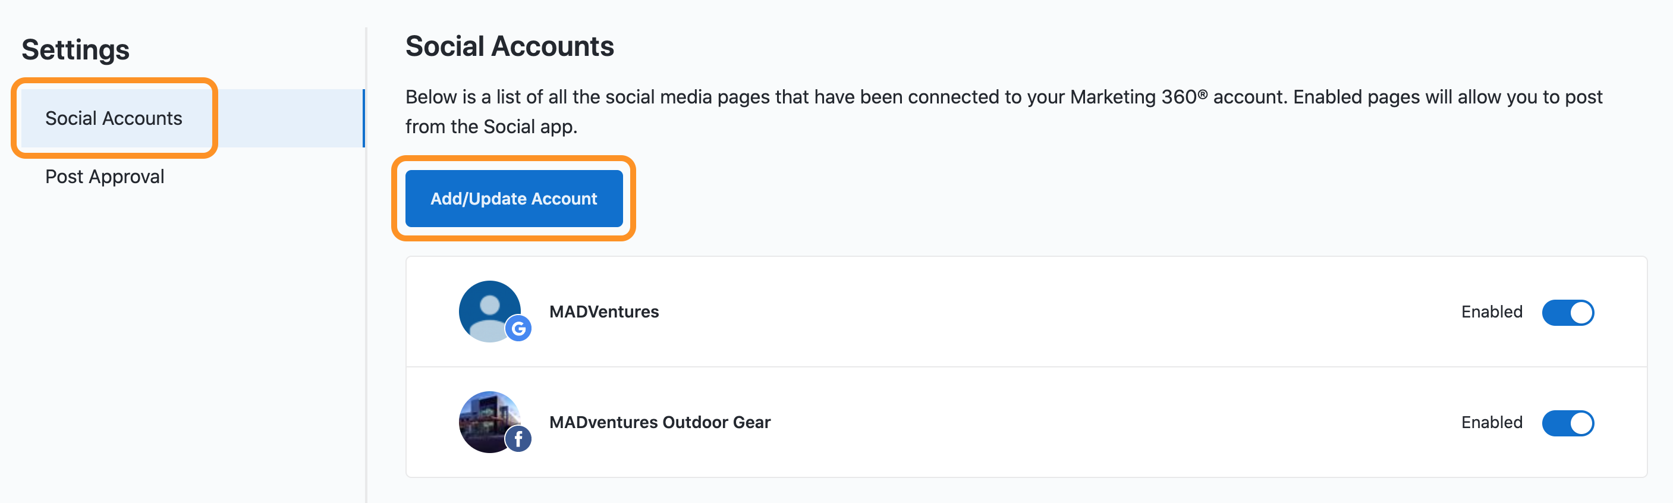Click the "from the Social app" text line
This screenshot has height=503, width=1673.
(491, 127)
